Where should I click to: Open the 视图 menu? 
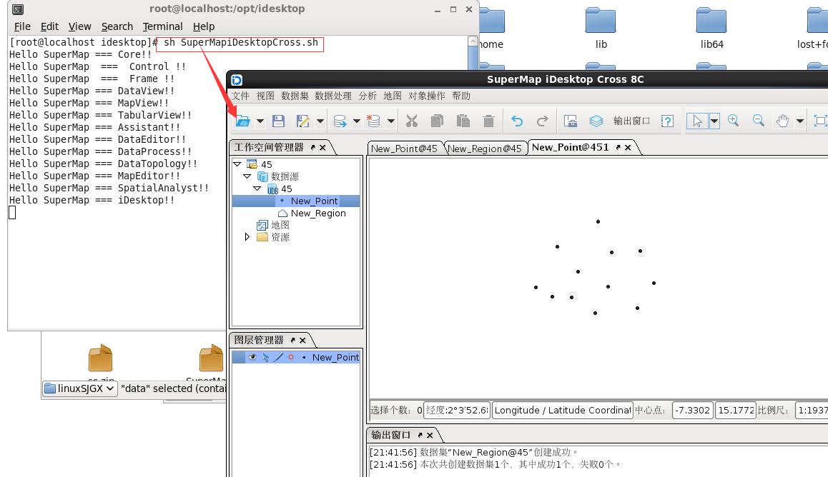[x=265, y=96]
